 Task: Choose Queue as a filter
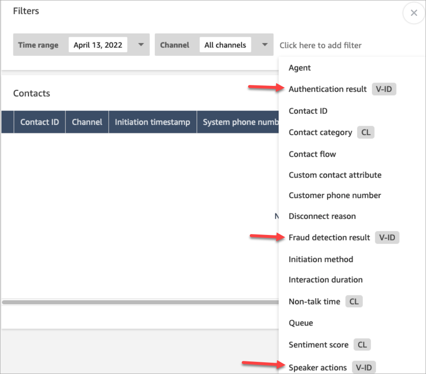tap(301, 322)
